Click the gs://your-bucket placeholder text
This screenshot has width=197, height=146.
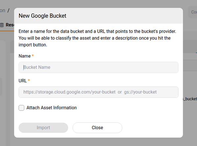(x=140, y=92)
